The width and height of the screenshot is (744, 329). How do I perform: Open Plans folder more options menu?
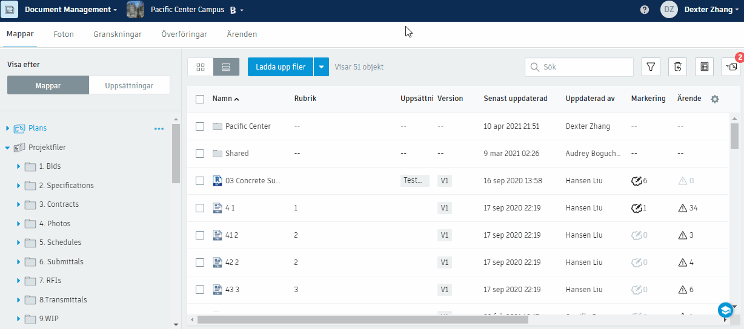(159, 128)
